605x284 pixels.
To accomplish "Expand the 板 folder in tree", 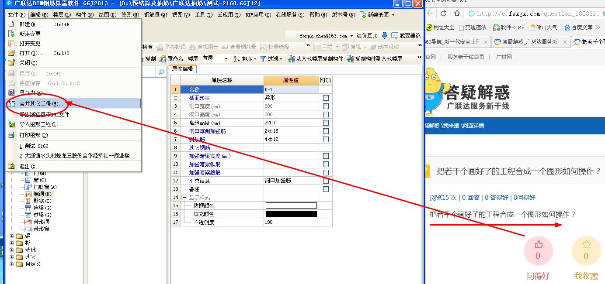I will pos(11,243).
